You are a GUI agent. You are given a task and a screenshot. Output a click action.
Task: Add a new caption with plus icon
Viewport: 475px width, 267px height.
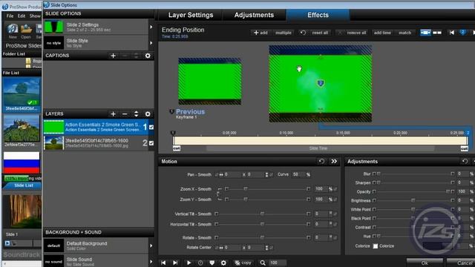(x=113, y=56)
